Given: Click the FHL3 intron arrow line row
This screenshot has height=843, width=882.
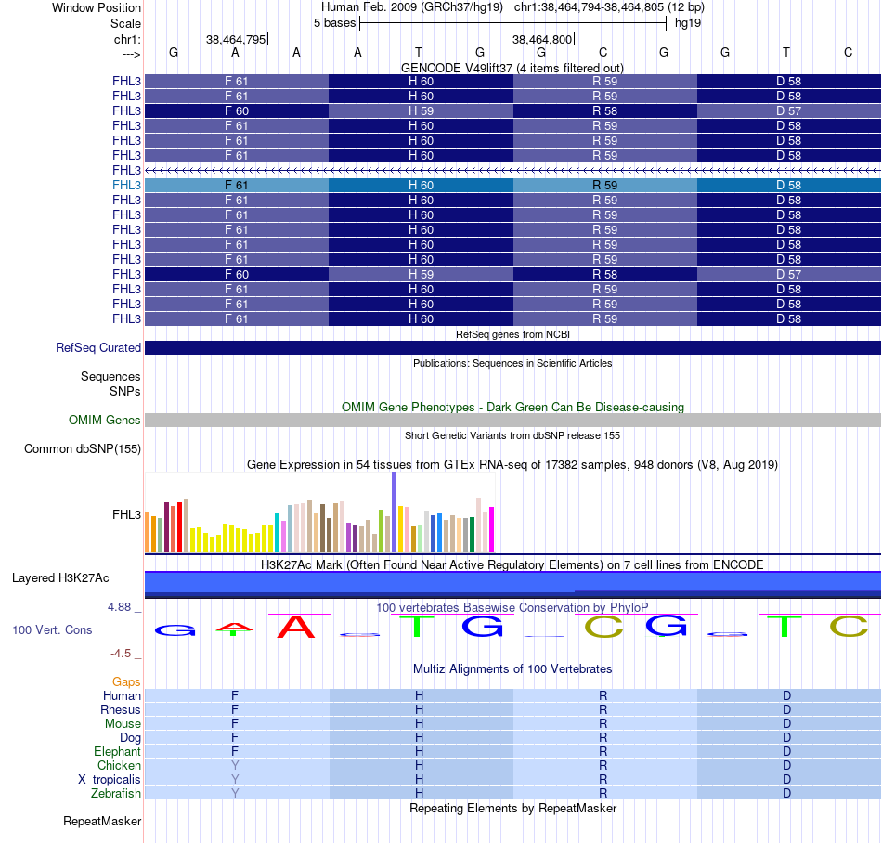Looking at the screenshot, I should [512, 170].
